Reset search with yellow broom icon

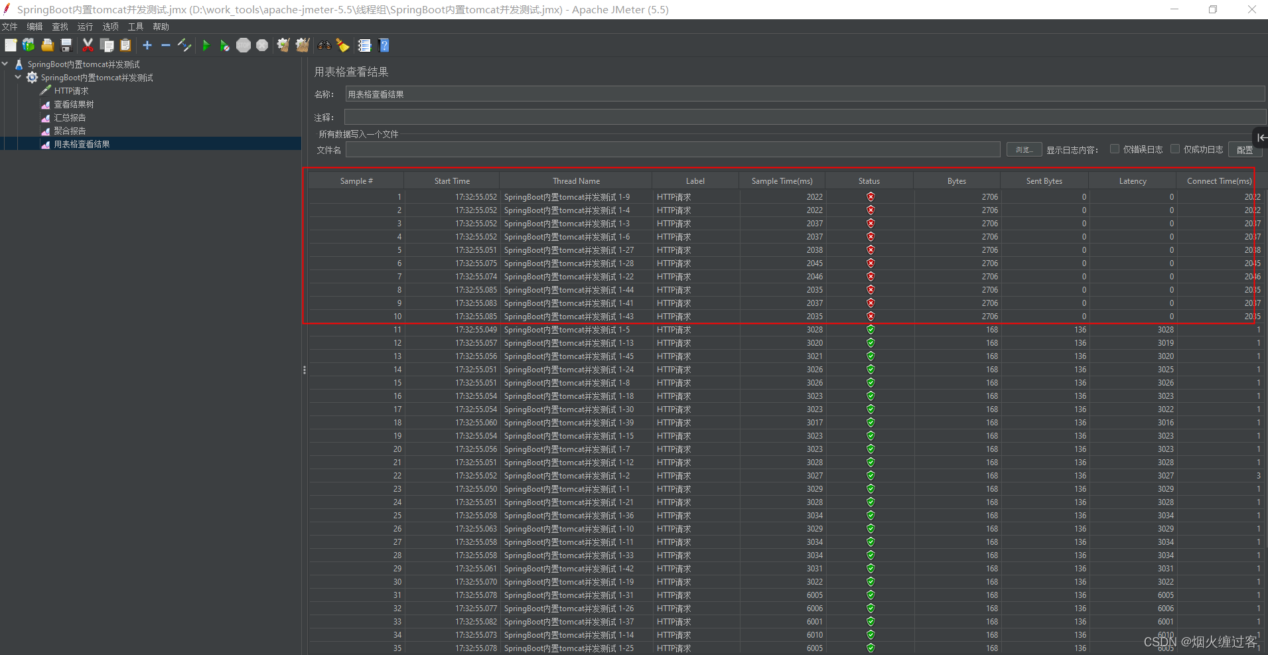click(342, 45)
